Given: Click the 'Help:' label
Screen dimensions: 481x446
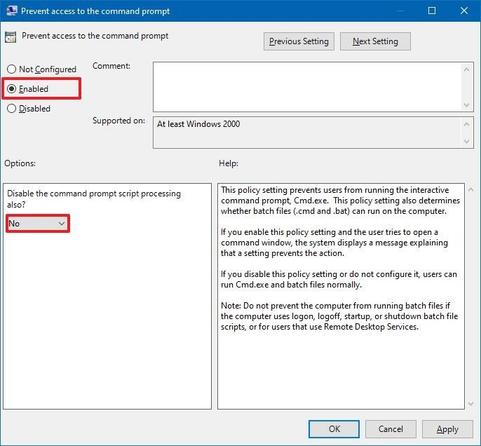Looking at the screenshot, I should (x=229, y=163).
